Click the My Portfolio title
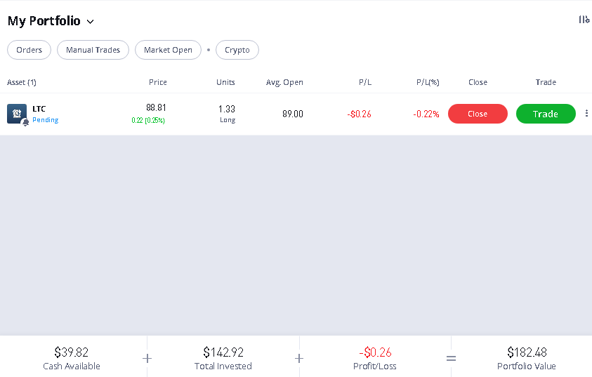The width and height of the screenshot is (592, 377). click(x=44, y=21)
